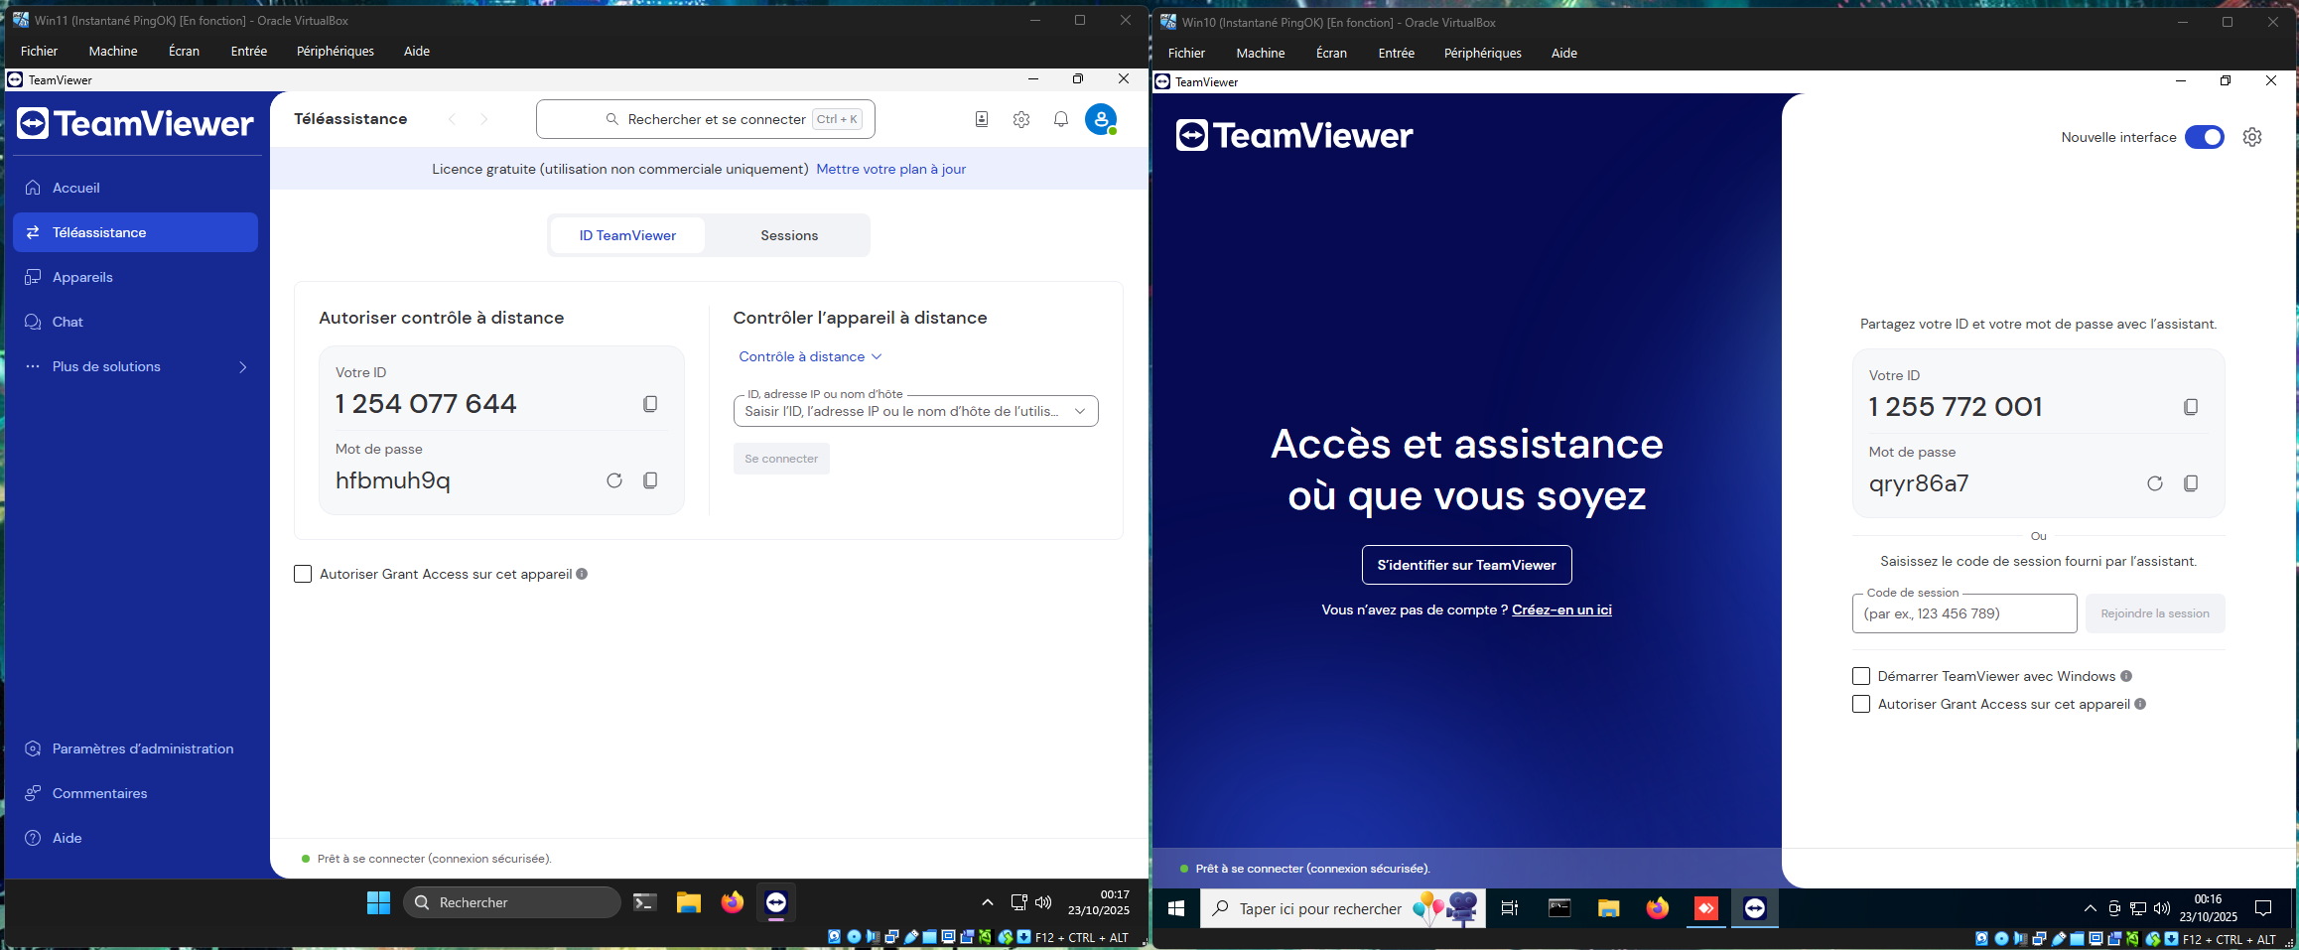The width and height of the screenshot is (2299, 950).
Task: Copy the ID 1 254 077 644
Action: (x=650, y=404)
